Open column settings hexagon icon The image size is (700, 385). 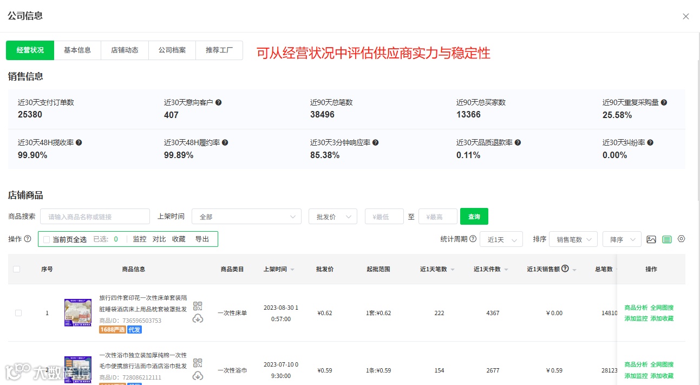(682, 239)
